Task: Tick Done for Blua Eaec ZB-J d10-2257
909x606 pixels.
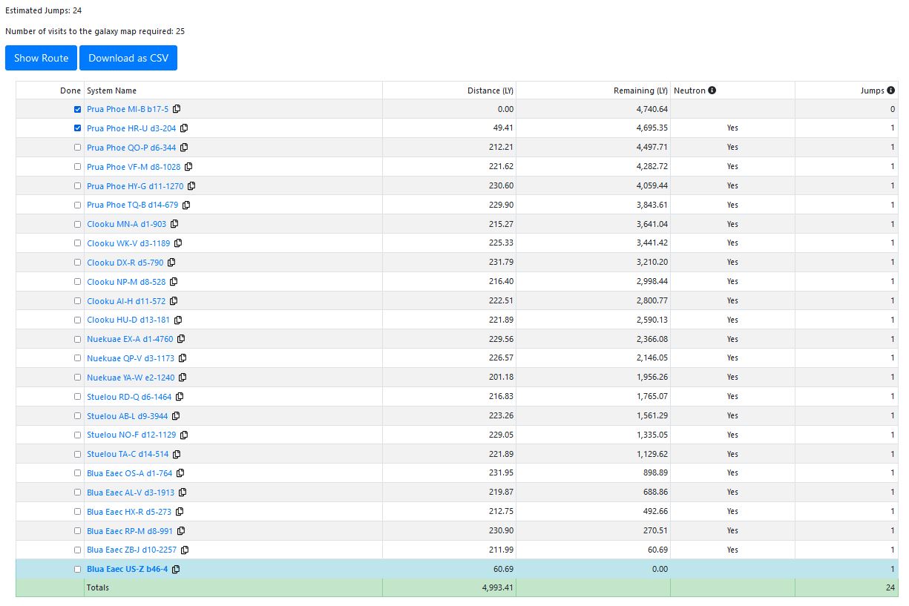Action: [78, 550]
